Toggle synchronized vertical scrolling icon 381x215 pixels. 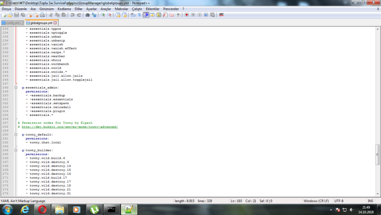[x=118, y=15]
